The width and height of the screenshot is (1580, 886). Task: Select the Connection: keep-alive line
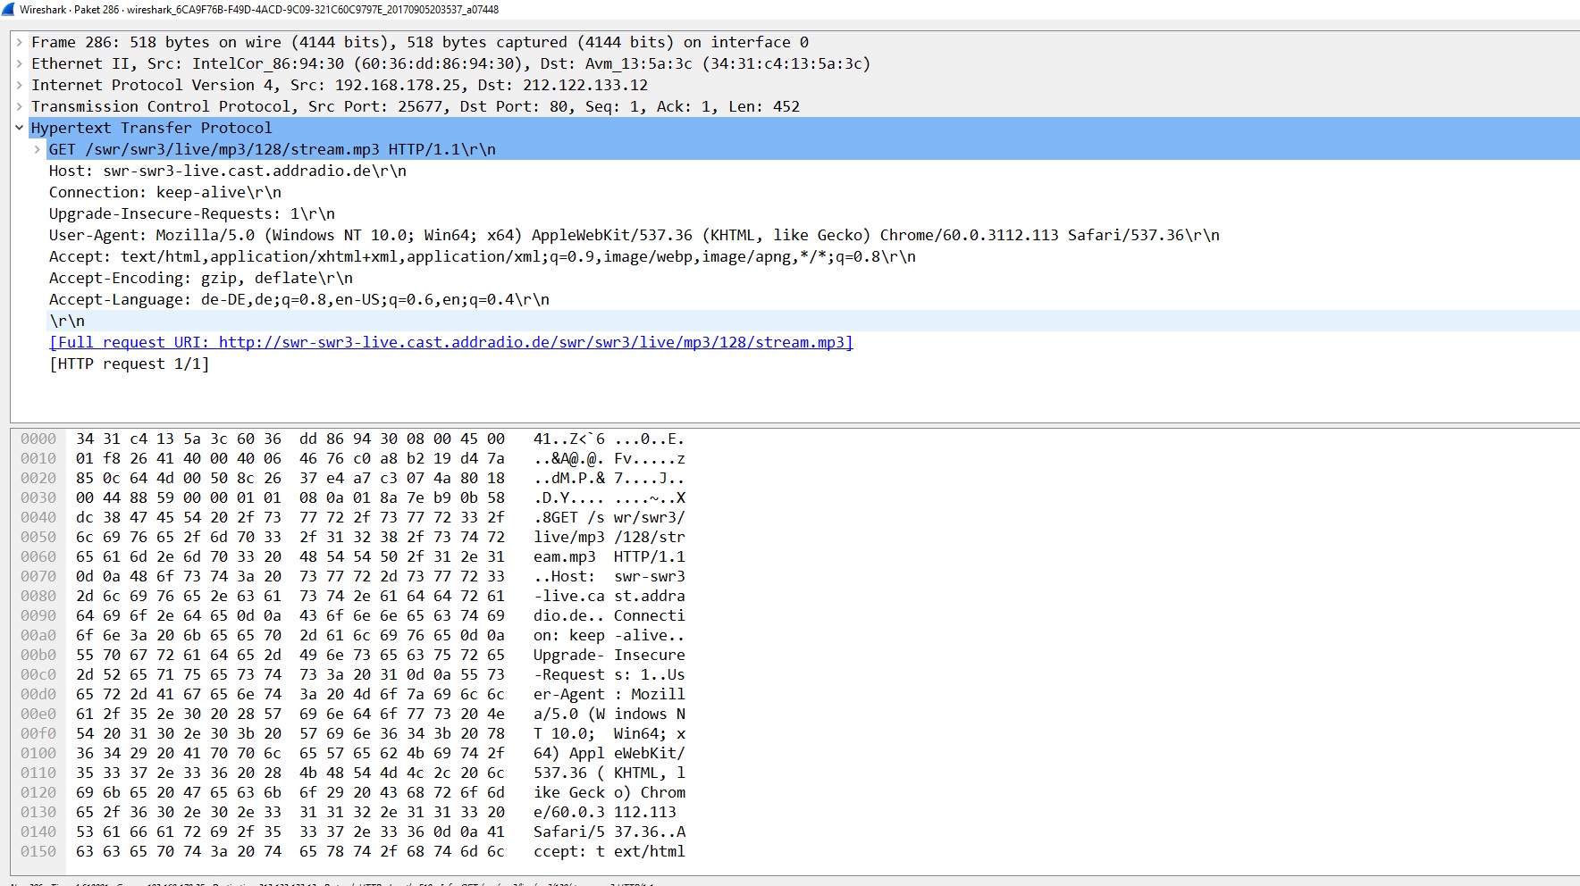pos(164,192)
